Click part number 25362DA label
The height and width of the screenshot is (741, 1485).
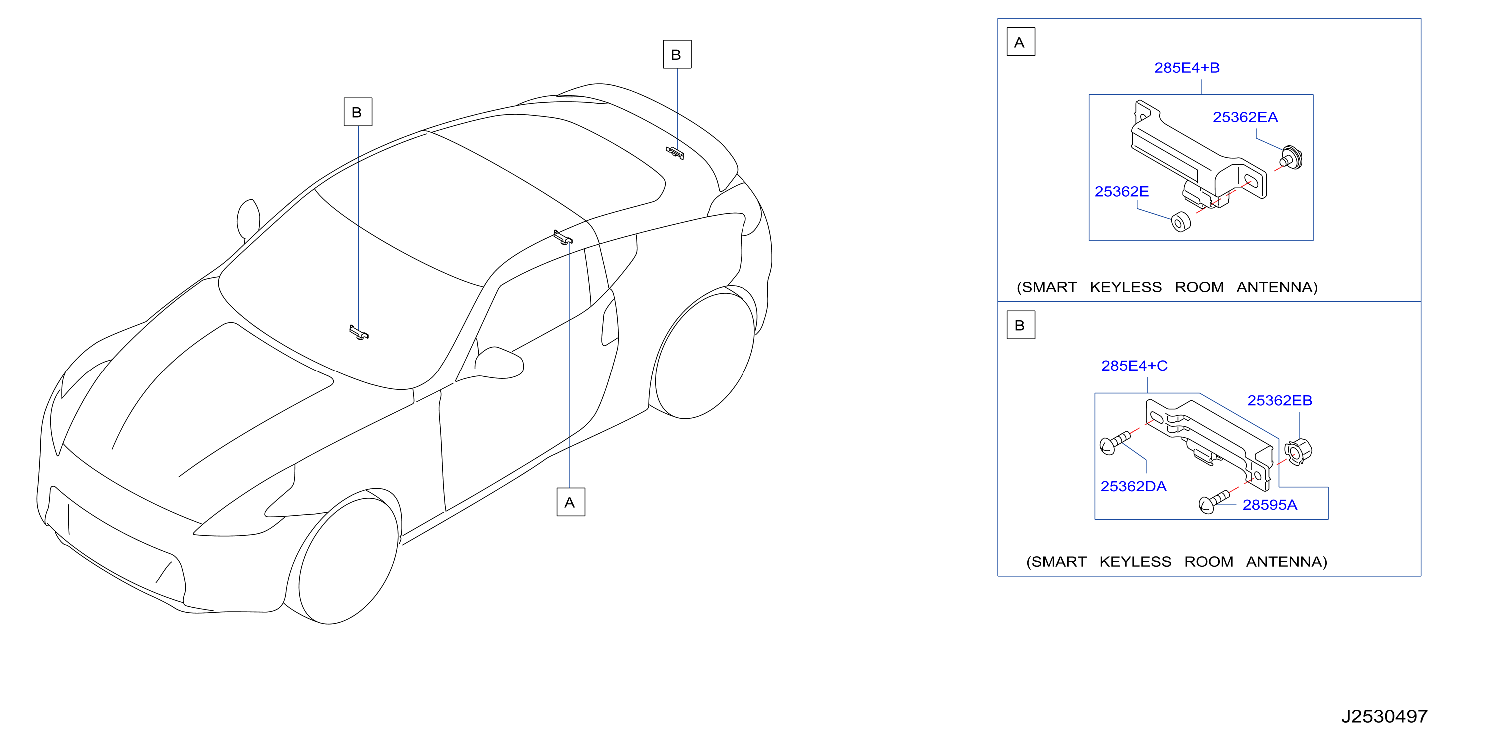(x=1133, y=487)
